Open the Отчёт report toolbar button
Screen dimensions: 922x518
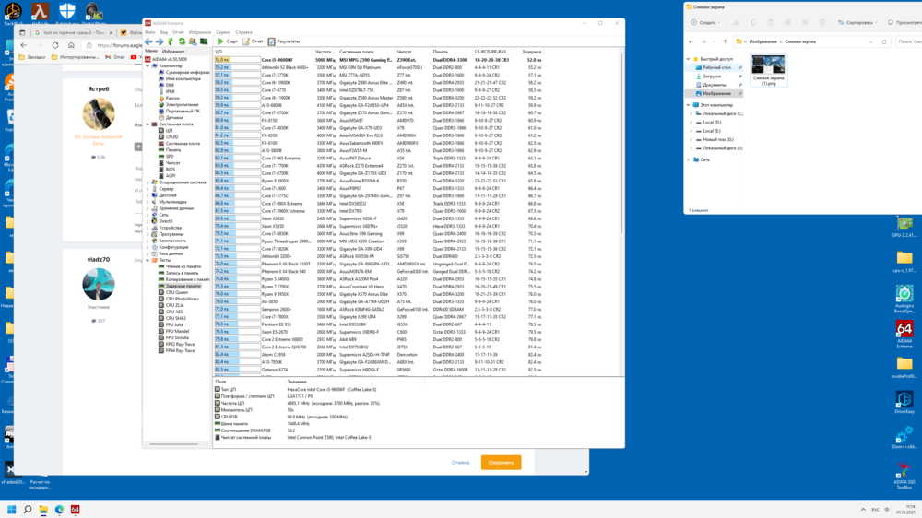pyautogui.click(x=254, y=41)
